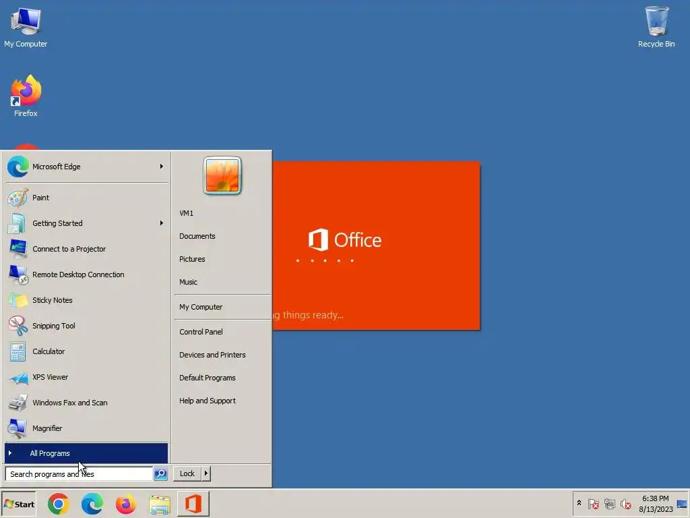The height and width of the screenshot is (518, 690).
Task: Launch XPS Viewer
Action: pyautogui.click(x=86, y=377)
